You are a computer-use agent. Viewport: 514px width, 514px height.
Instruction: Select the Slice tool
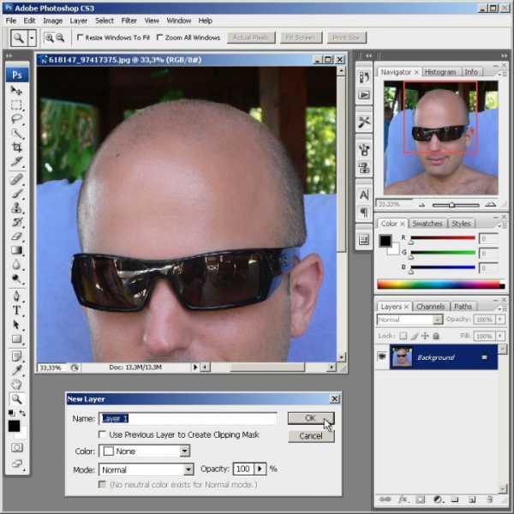16,161
